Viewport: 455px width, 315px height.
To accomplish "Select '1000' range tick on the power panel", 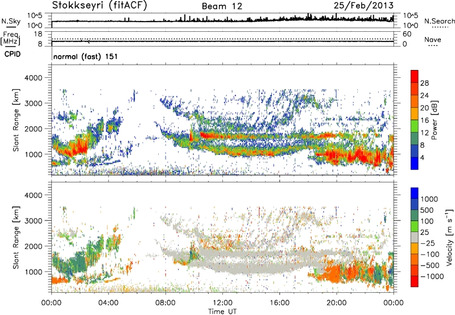I will point(33,154).
